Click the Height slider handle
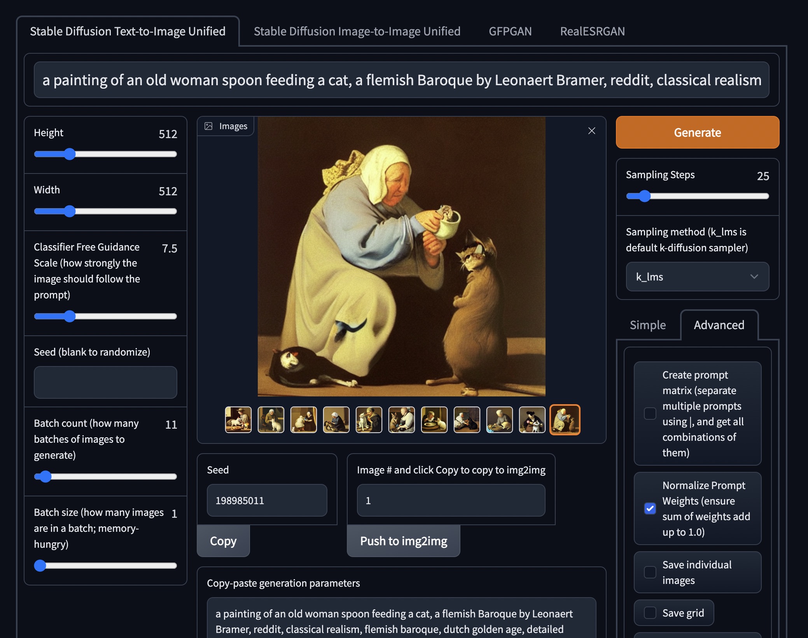 [x=70, y=154]
